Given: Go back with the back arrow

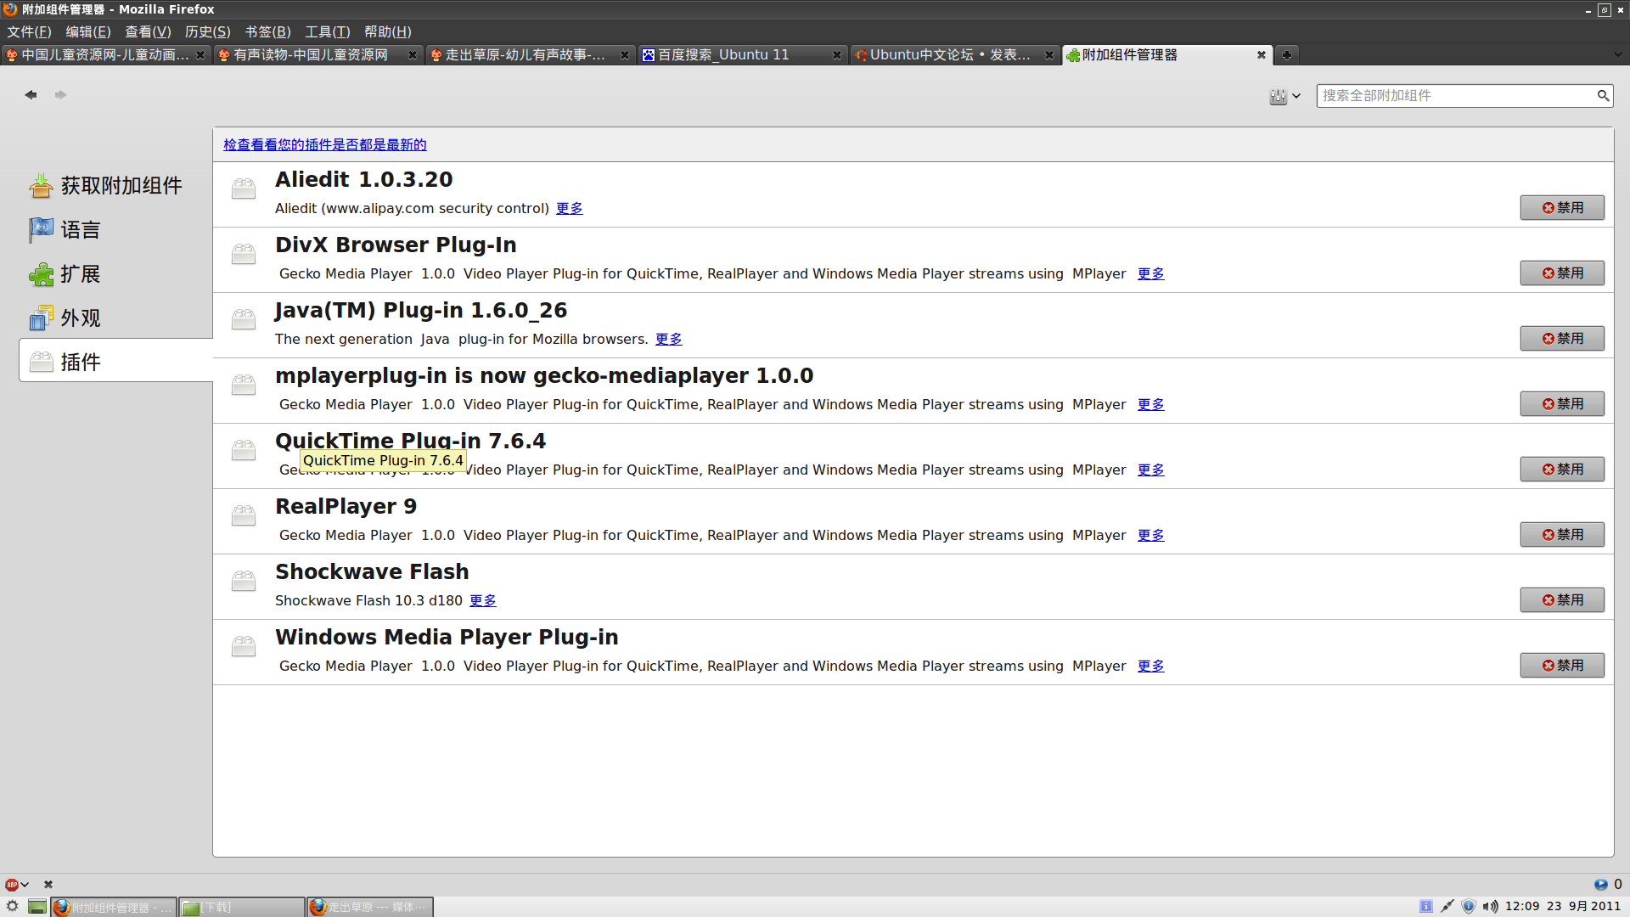Looking at the screenshot, I should pos(31,94).
